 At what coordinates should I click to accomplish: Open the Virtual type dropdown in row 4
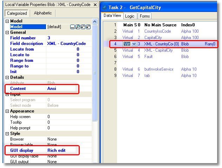[x=134, y=44]
